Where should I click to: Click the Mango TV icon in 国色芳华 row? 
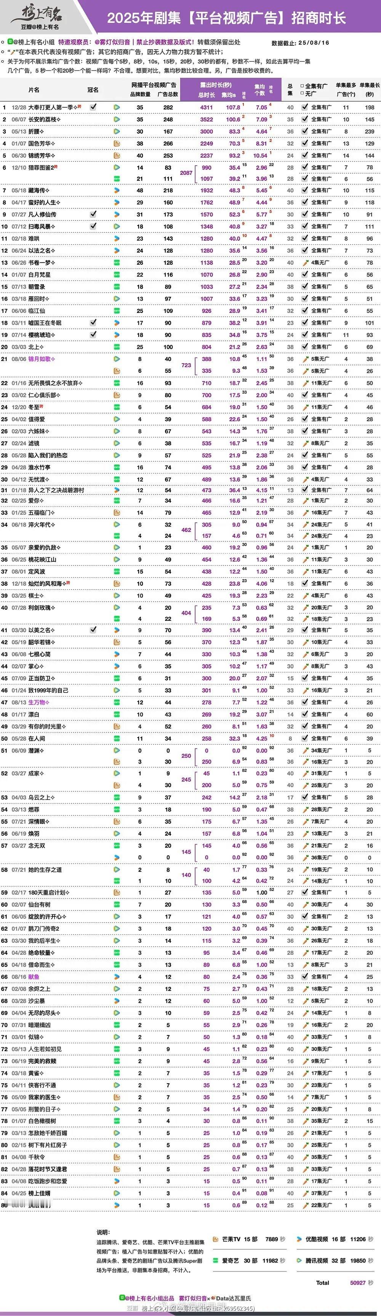pyautogui.click(x=117, y=143)
